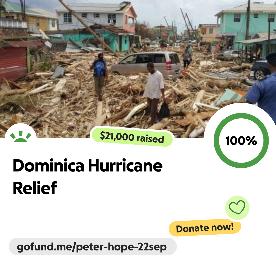Screen dimensions: 276x276
Task: Click the 100% progress ring
Action: [x=241, y=141]
